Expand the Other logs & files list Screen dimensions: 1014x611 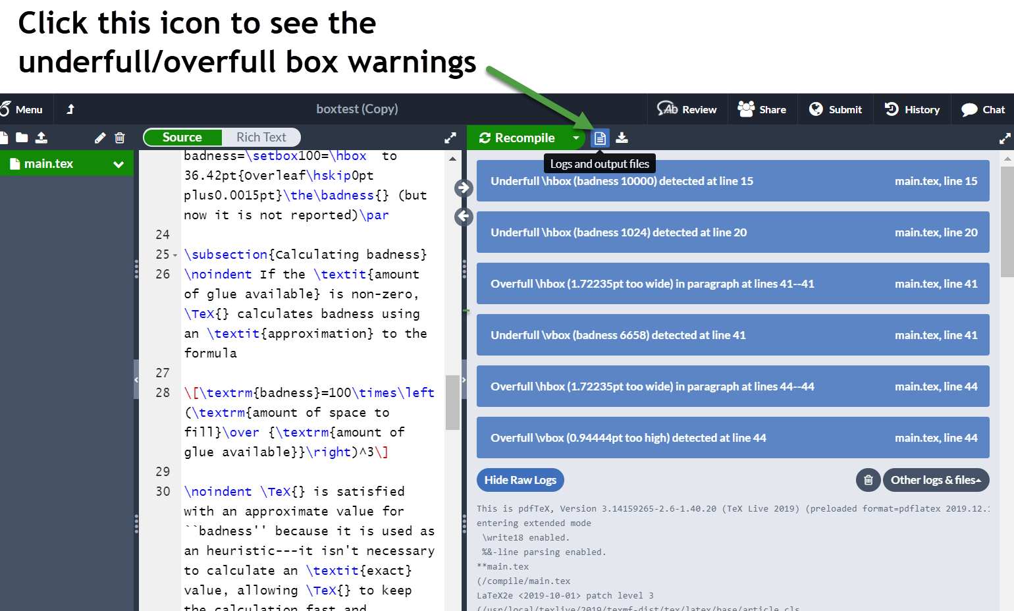point(936,480)
